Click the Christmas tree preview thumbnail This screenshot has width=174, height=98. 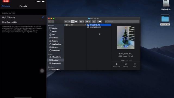[x=126, y=38]
